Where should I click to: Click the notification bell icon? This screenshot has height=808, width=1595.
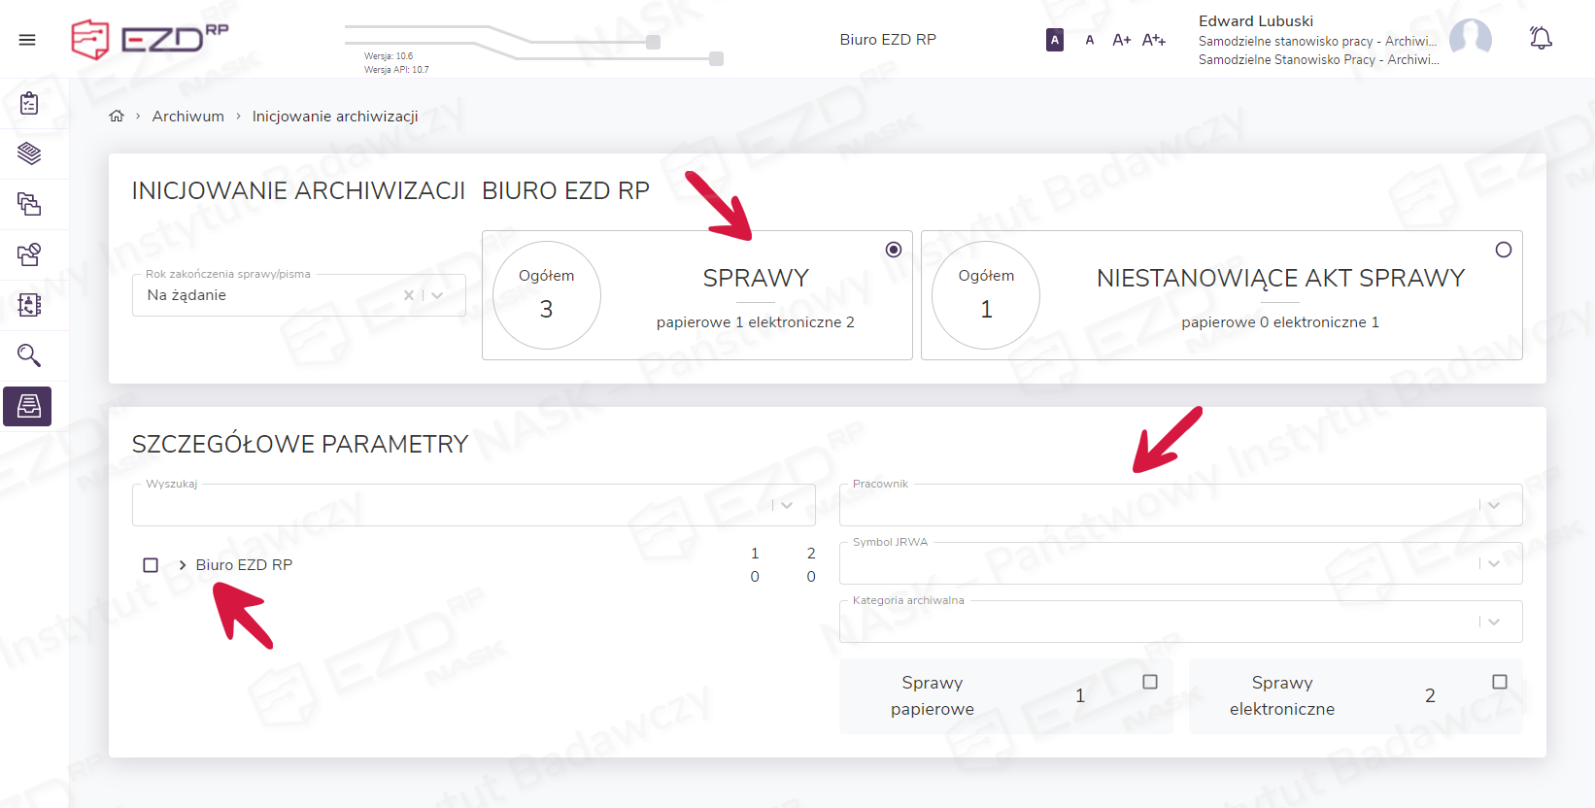point(1541,39)
